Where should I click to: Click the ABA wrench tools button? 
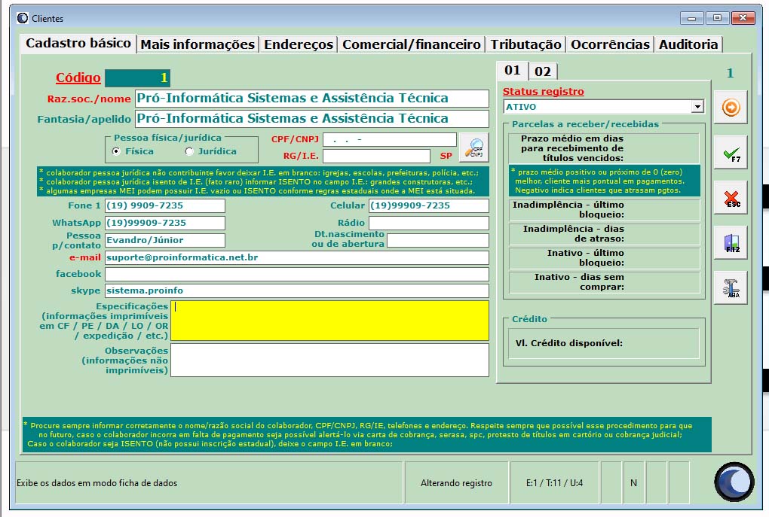731,287
